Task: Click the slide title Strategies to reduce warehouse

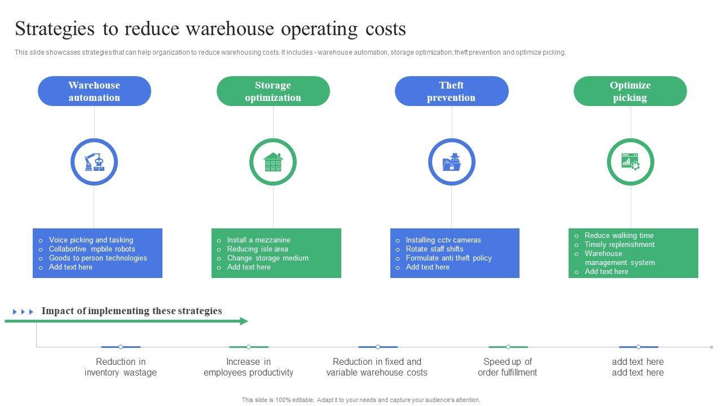Action: click(210, 29)
